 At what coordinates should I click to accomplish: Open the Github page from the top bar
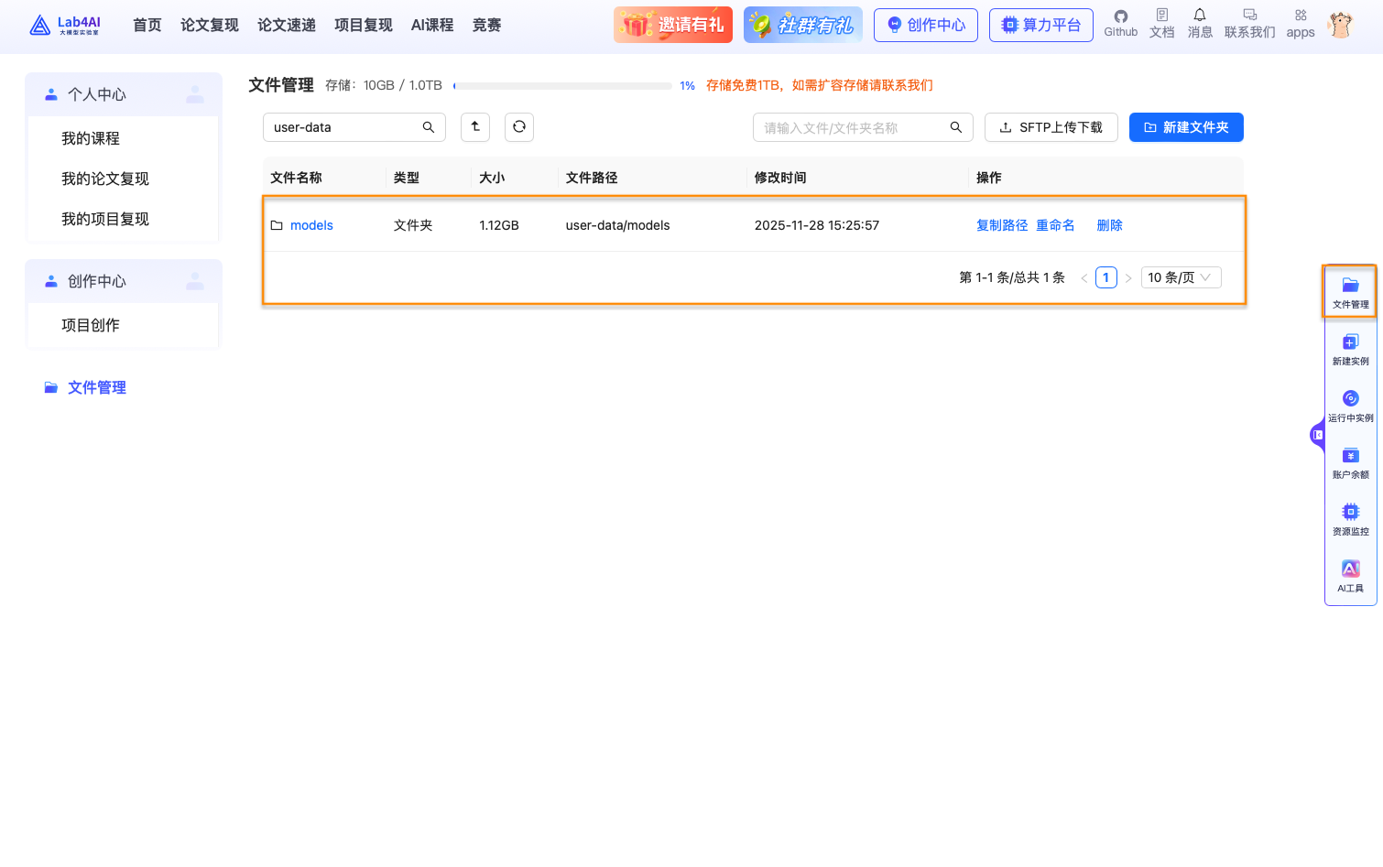click(x=1120, y=24)
